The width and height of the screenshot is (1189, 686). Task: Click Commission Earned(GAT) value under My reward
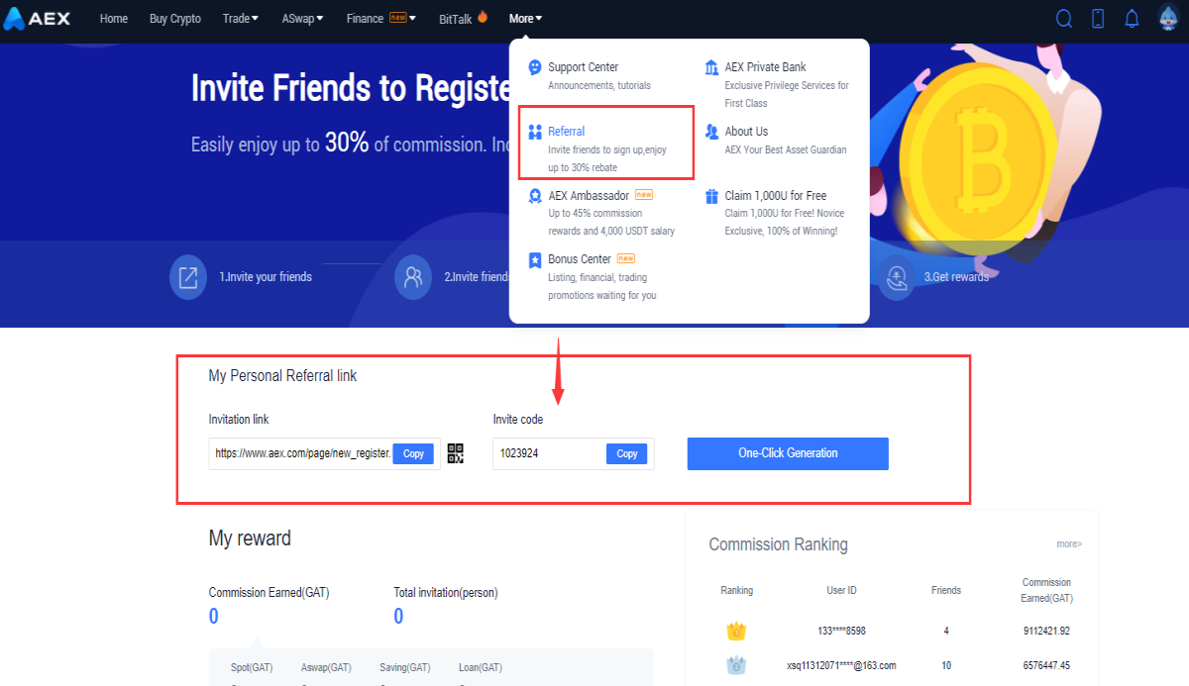pyautogui.click(x=213, y=617)
